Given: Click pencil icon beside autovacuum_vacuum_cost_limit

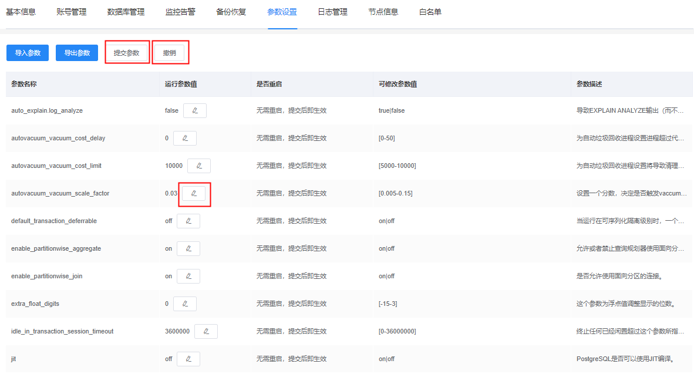Looking at the screenshot, I should coord(199,166).
